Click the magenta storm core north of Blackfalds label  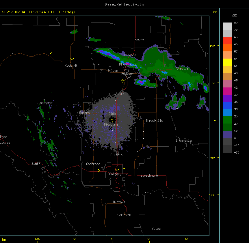(x=127, y=64)
